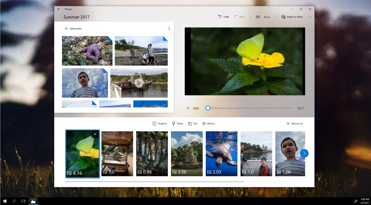Select the beach family library photo
Viewport: 371px width, 205px height.
(x=141, y=51)
